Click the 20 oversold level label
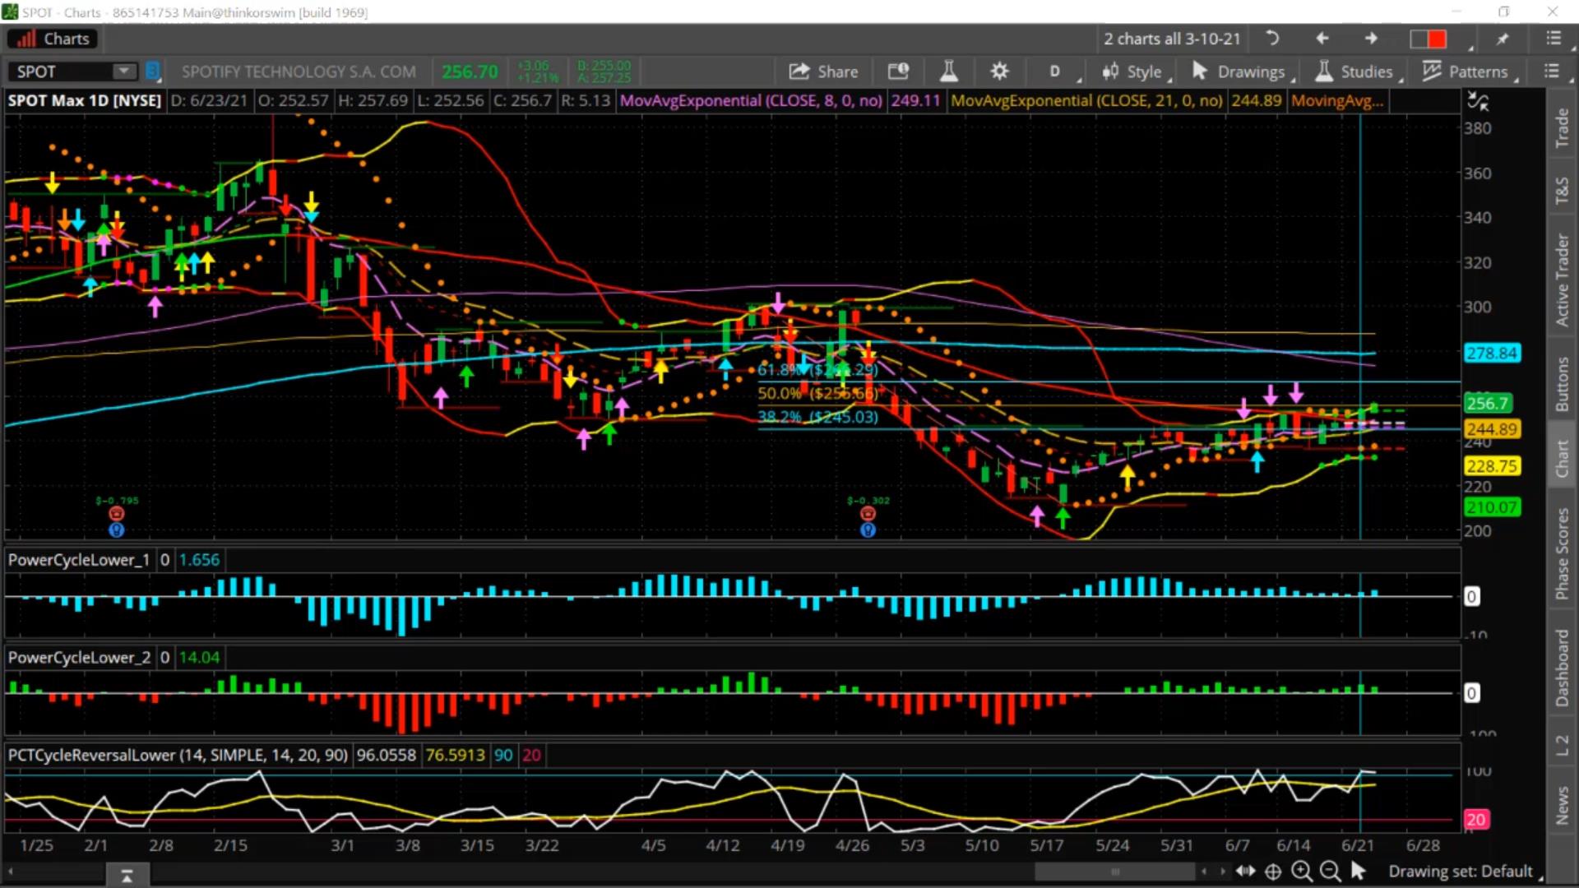 (x=1476, y=820)
